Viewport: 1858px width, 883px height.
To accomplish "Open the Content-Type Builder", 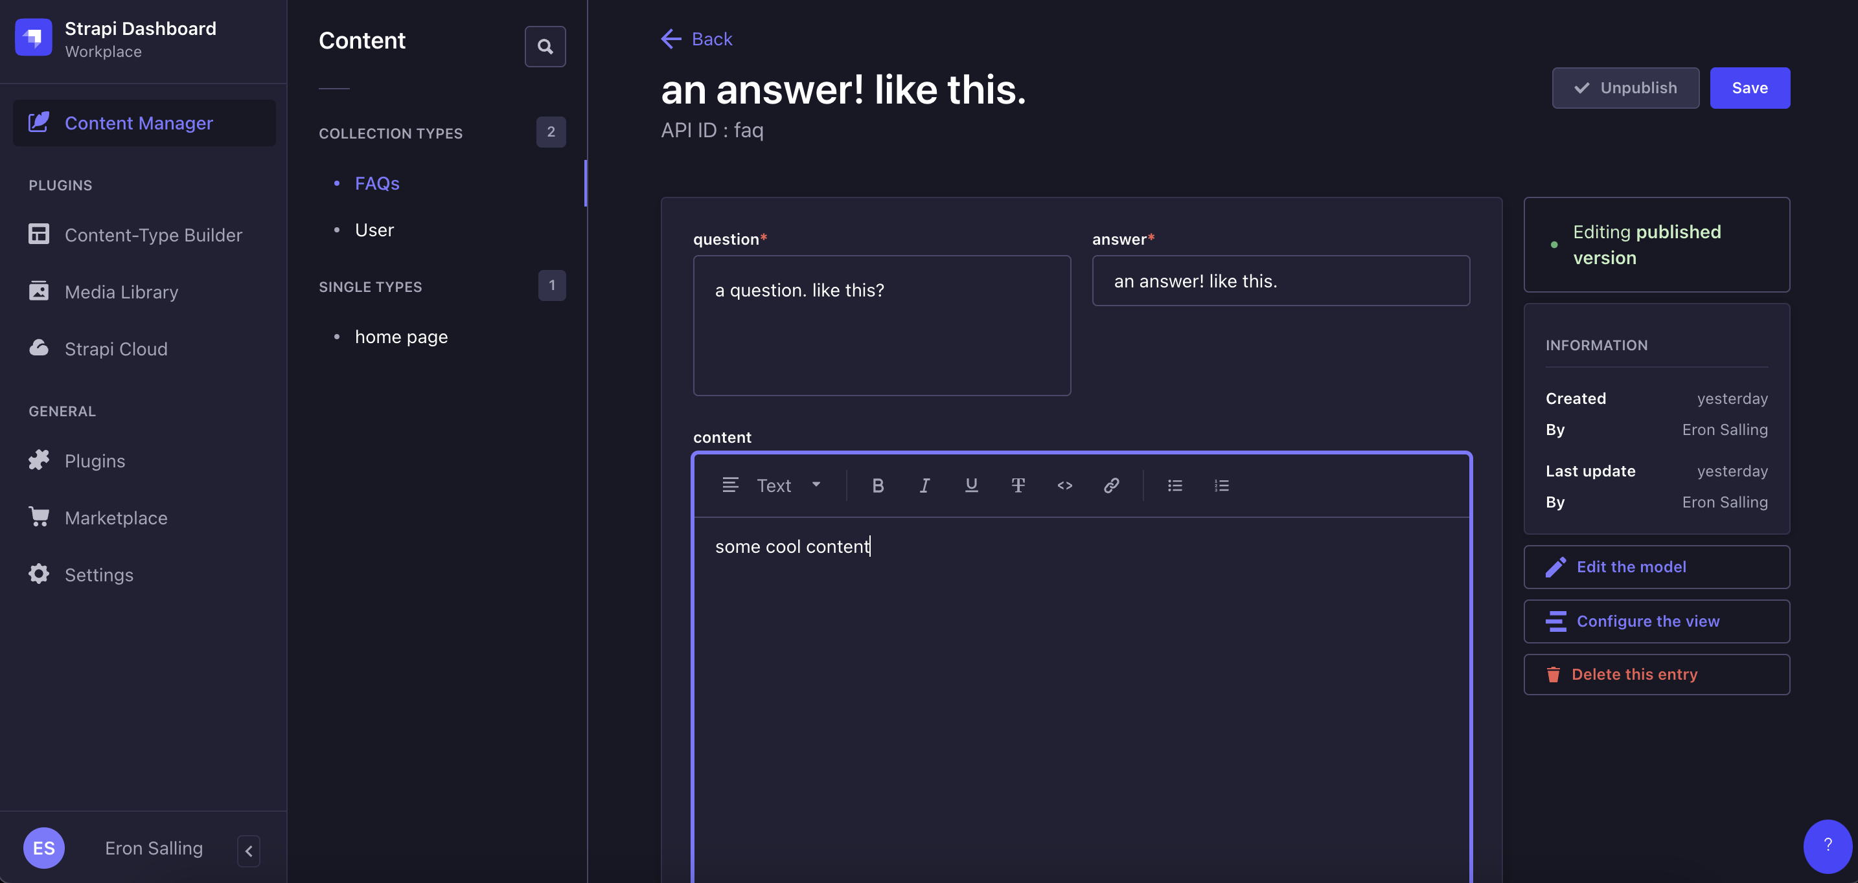I will (154, 234).
